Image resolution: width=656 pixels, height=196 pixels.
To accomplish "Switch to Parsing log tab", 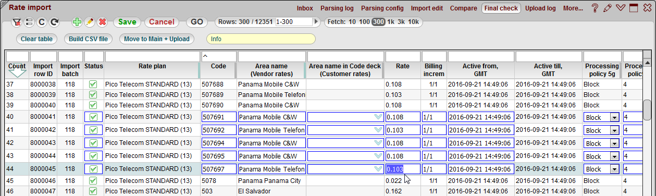I will 337,8.
